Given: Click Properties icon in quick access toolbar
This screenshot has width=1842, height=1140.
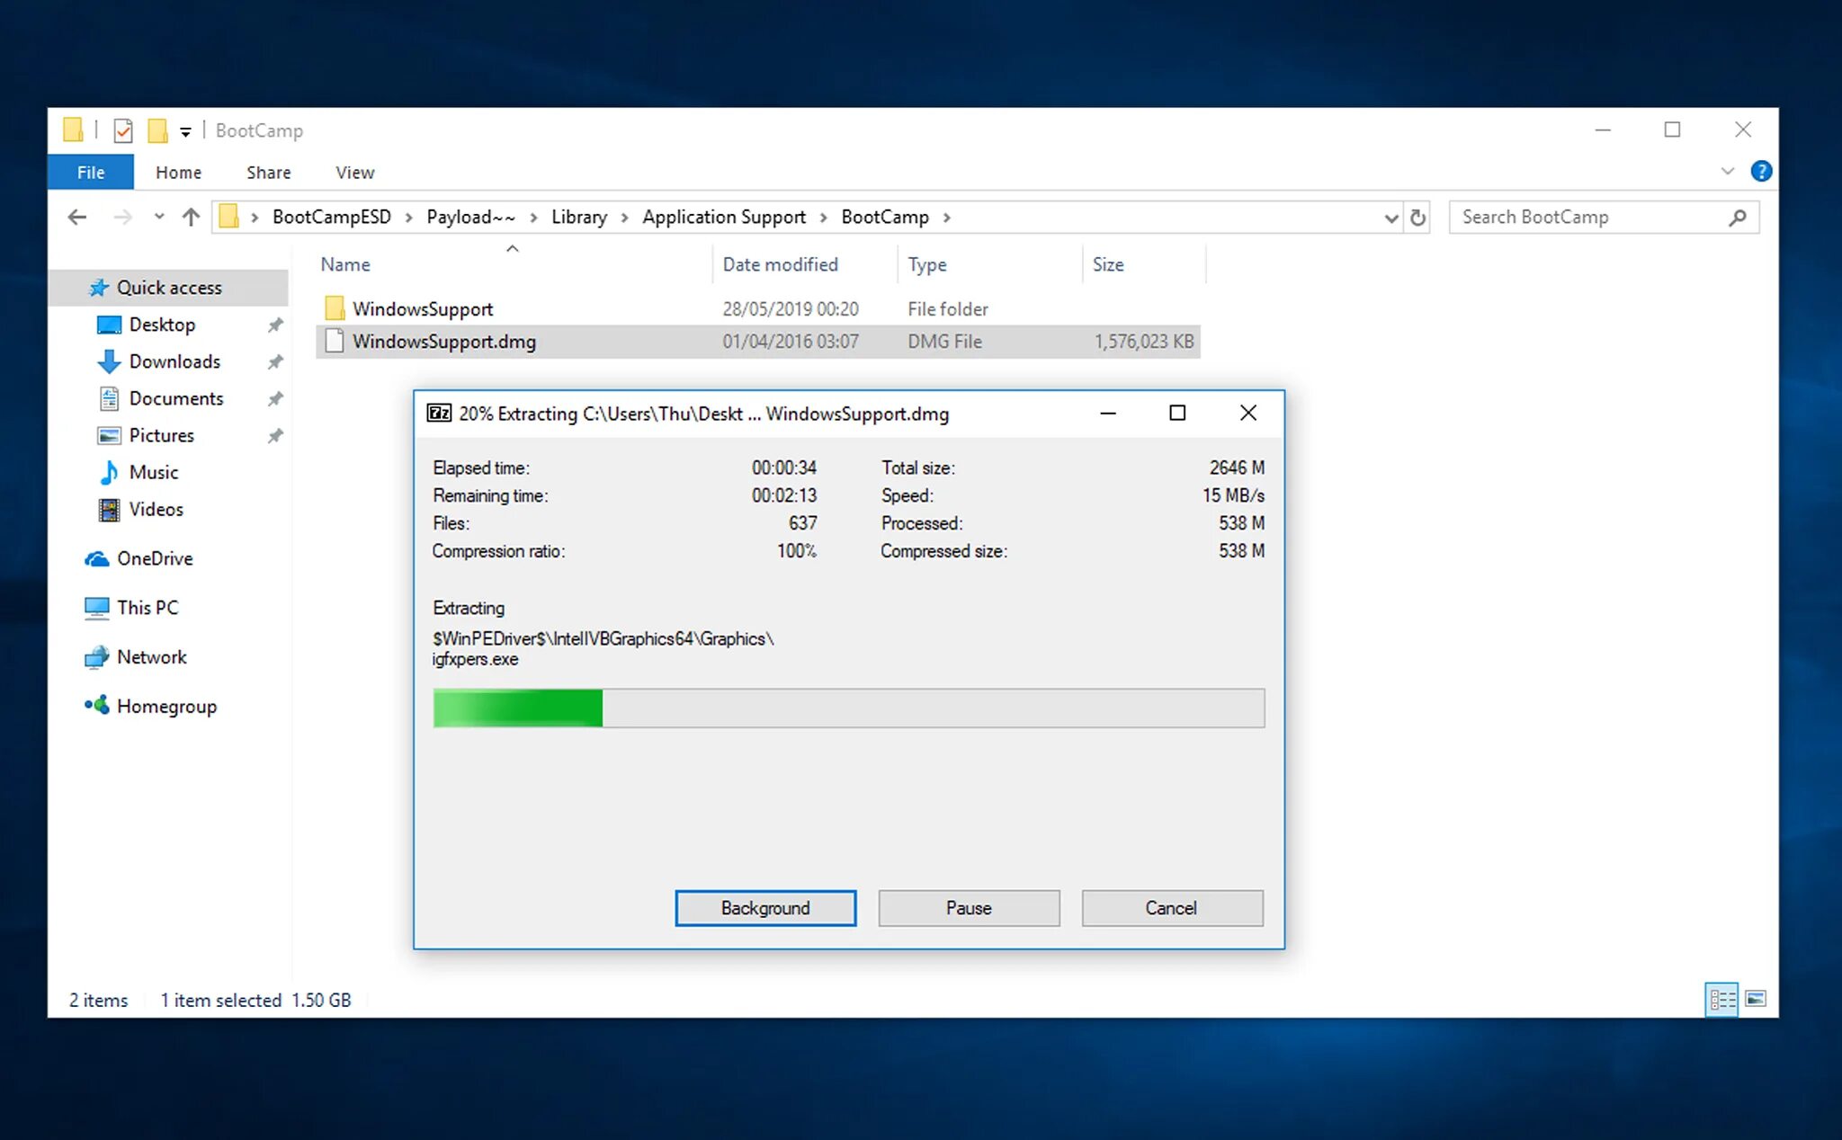Looking at the screenshot, I should click(x=123, y=131).
